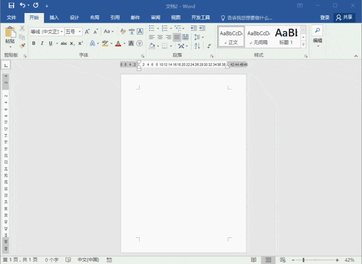This screenshot has height=264, width=362.
Task: Click the Sort A-Z icon
Action: (197, 46)
